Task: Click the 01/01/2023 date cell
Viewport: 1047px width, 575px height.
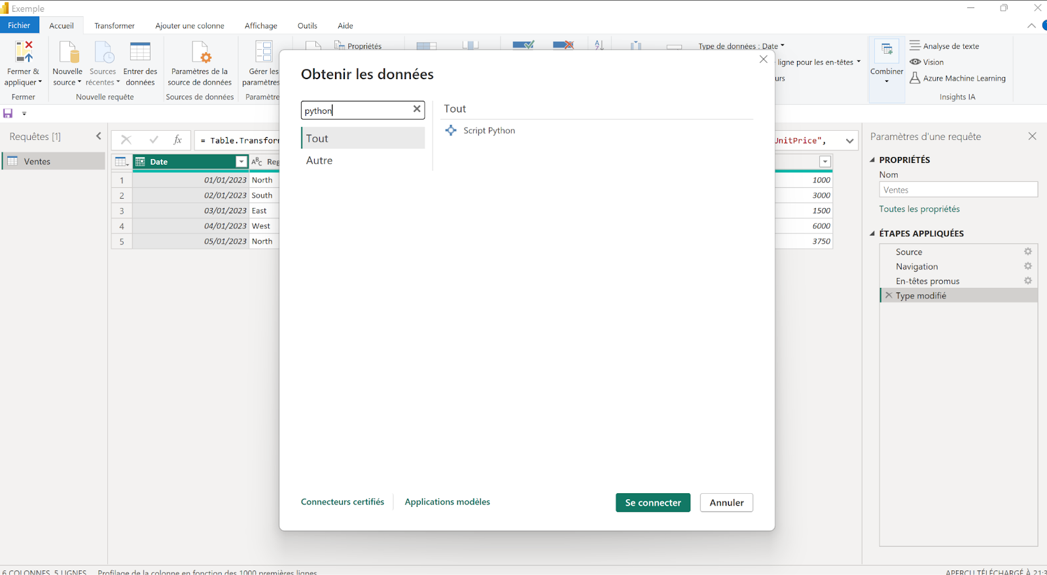Action: 190,180
